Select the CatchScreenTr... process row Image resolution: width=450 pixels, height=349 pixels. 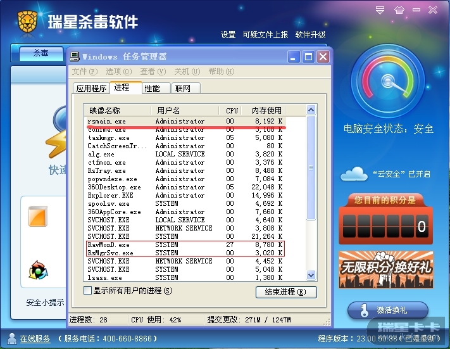pyautogui.click(x=185, y=146)
